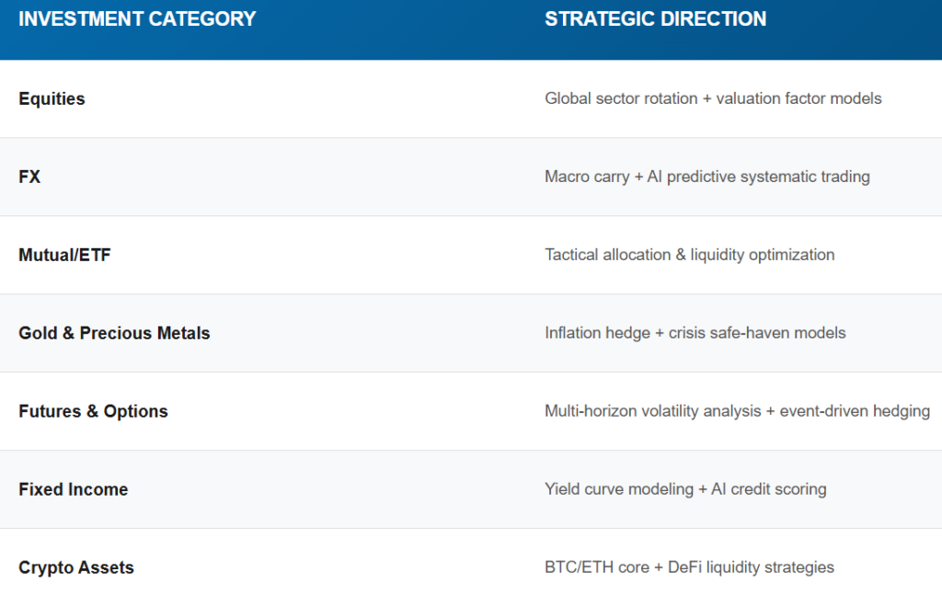Image resolution: width=942 pixels, height=595 pixels.
Task: Click the 'Inflation hedge' text
Action: [597, 333]
